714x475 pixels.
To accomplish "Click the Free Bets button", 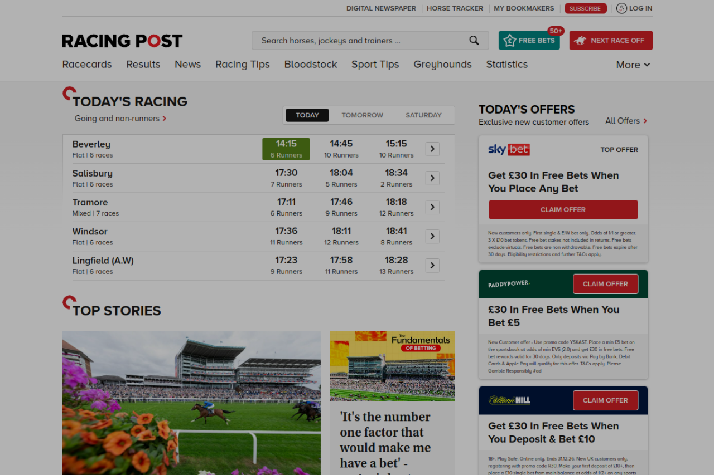I will 529,40.
